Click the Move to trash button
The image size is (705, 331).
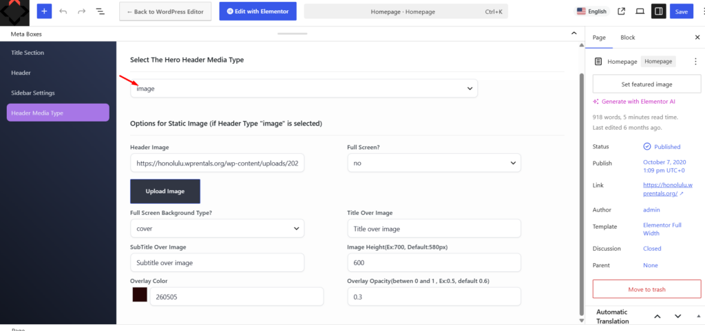coord(646,289)
